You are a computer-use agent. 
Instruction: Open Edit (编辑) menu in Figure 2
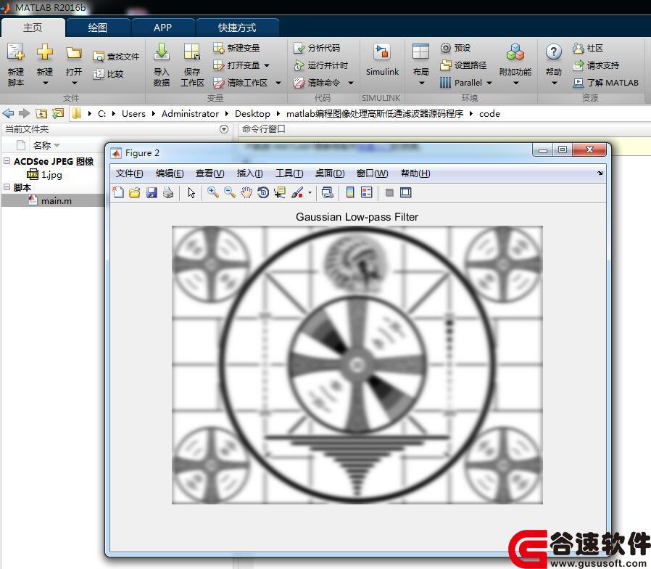(170, 173)
